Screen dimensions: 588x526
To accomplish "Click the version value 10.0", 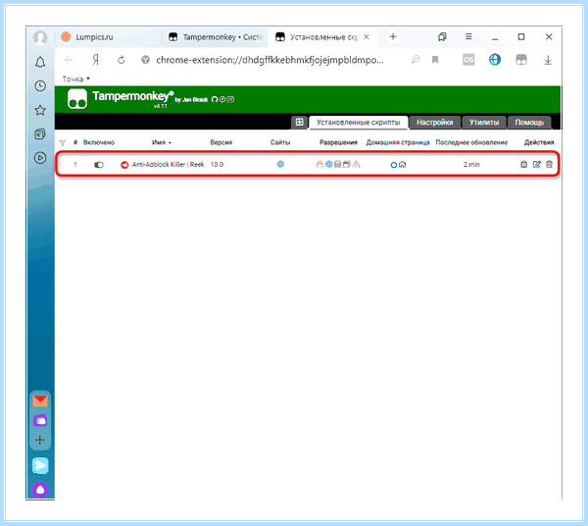I will point(217,165).
